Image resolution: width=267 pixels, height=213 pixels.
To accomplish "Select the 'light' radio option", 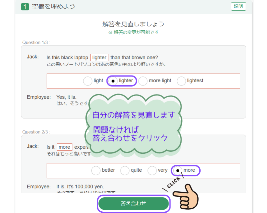I will click(88, 81).
